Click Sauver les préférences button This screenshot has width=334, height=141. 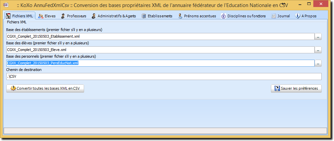[x=296, y=88]
